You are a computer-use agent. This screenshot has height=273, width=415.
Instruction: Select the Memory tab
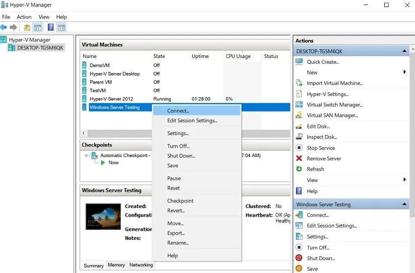coord(116,265)
